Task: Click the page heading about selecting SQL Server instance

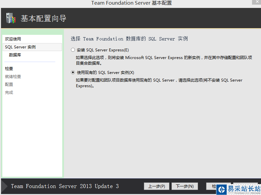Action: pos(129,39)
